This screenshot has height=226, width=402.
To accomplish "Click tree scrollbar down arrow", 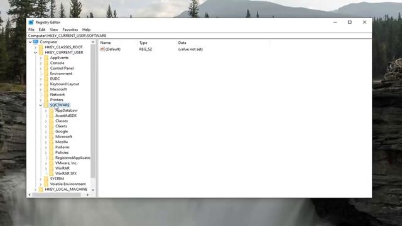I will point(93,190).
